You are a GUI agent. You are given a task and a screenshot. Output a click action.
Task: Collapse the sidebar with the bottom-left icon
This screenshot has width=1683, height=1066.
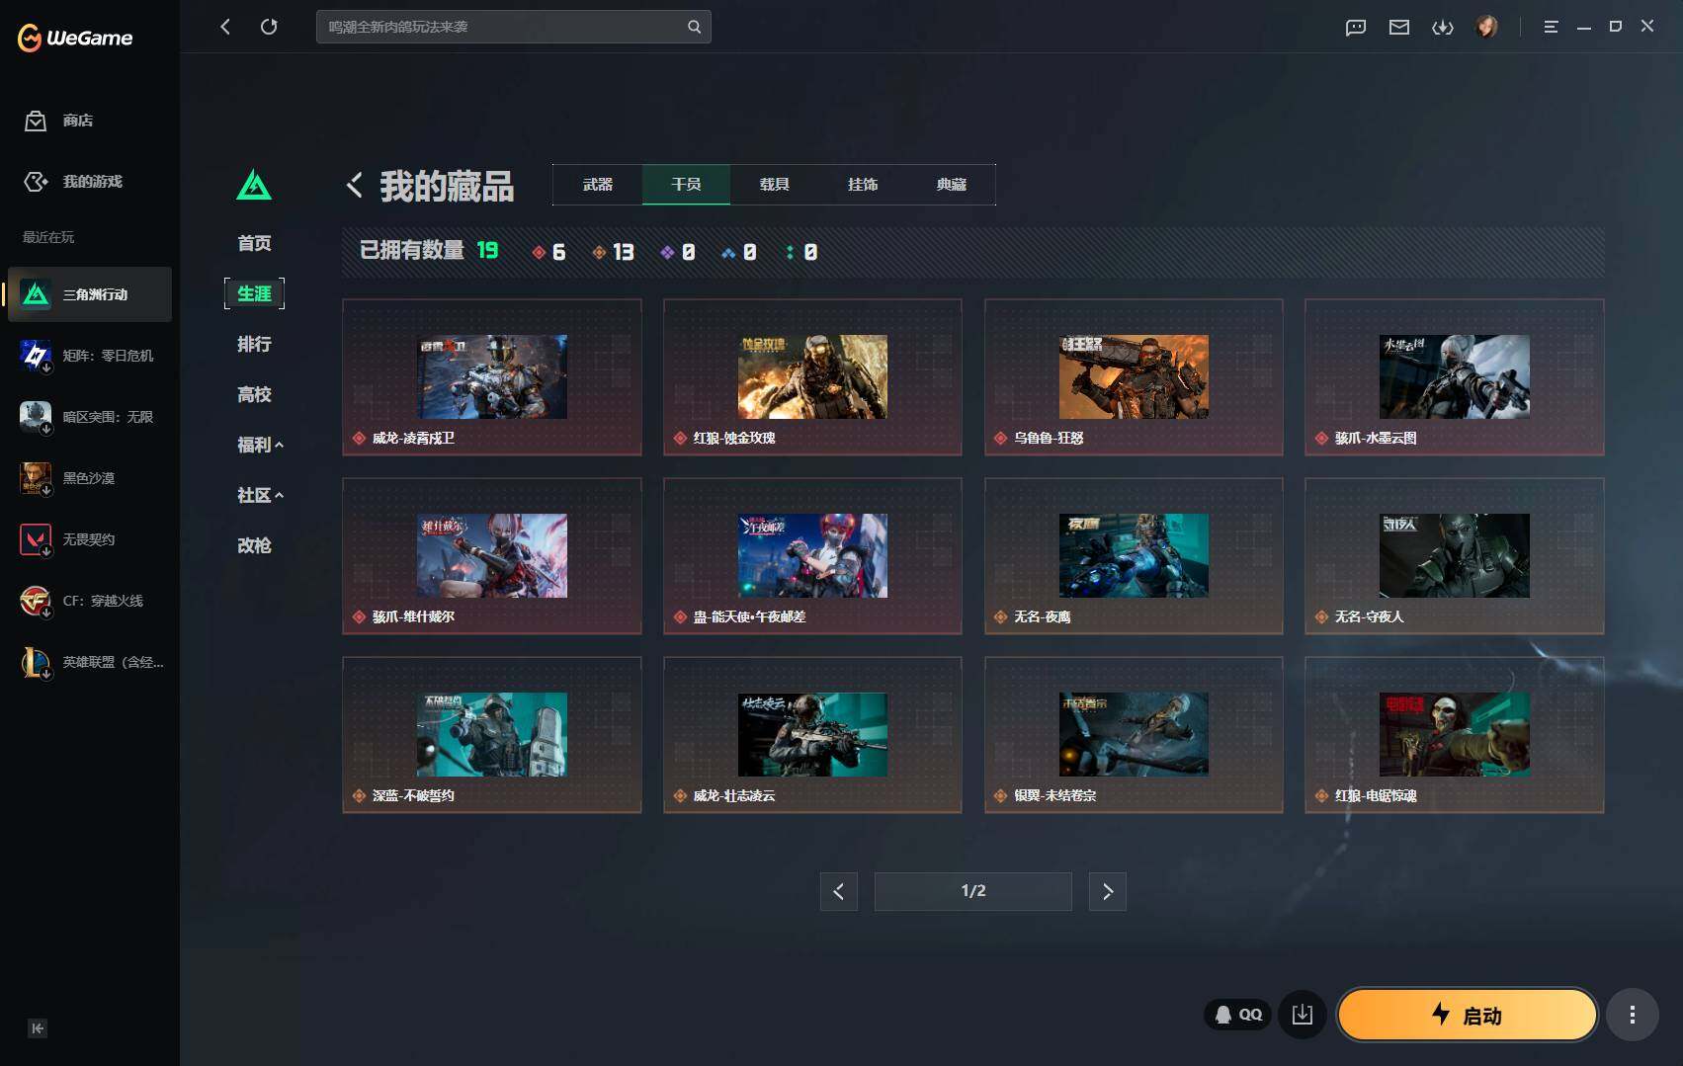tap(38, 1028)
